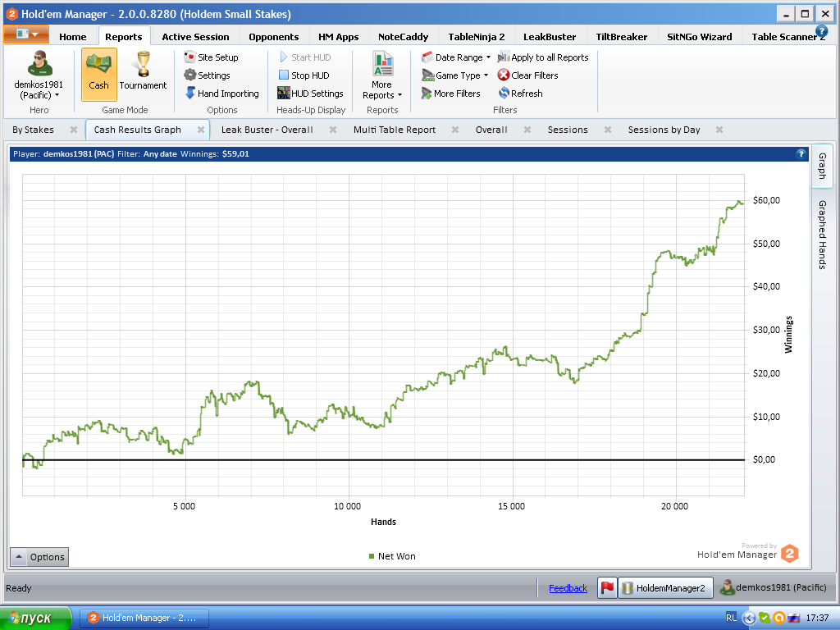
Task: Select Hold'em Manager taskbar button
Action: pos(144,619)
